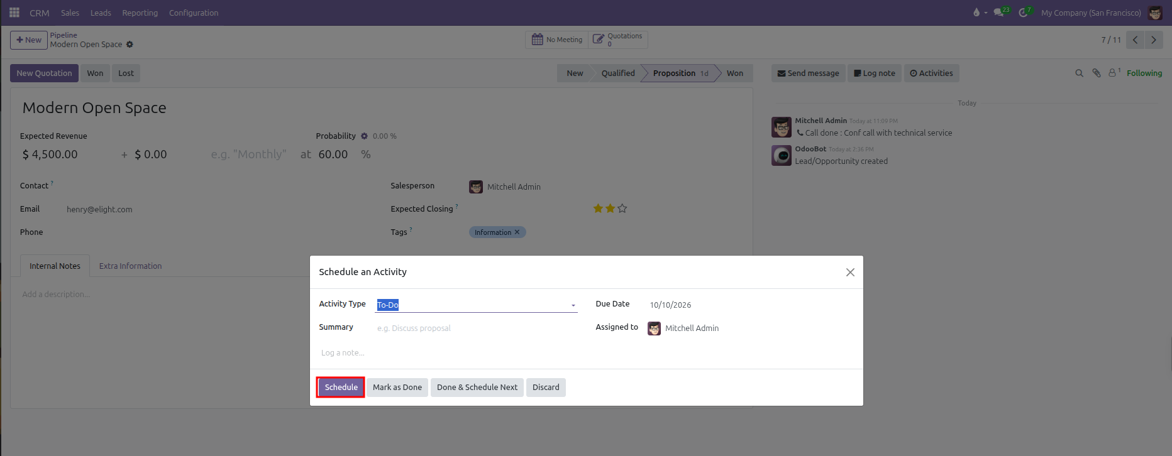Click Mitchell Admin avatar in chatter message

click(x=782, y=127)
